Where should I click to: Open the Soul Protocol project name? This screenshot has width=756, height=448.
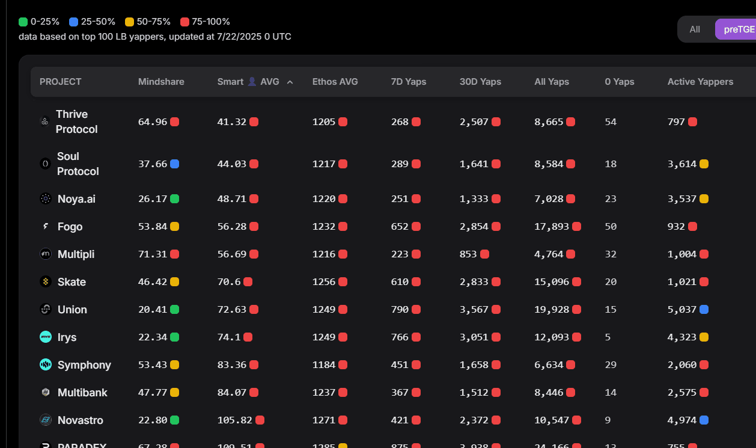coord(78,164)
